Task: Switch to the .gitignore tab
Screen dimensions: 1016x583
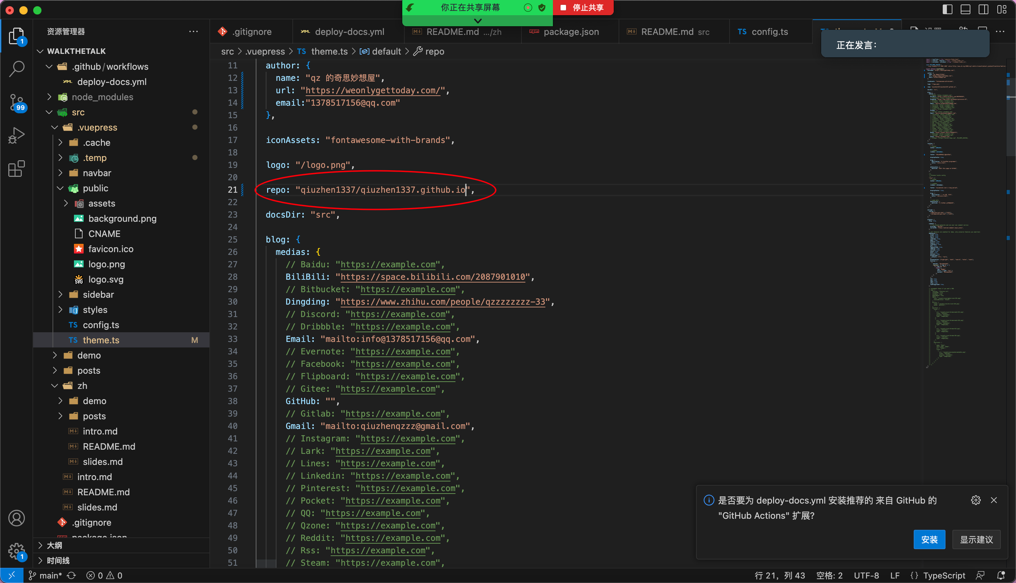Action: click(251, 32)
